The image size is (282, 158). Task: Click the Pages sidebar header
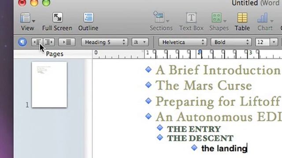[x=55, y=54]
